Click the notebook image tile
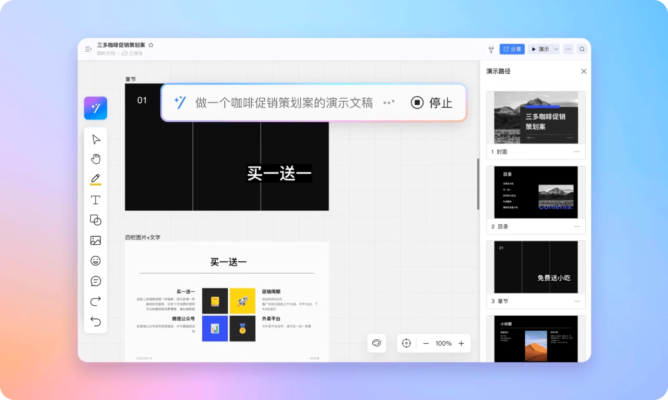 [215, 301]
